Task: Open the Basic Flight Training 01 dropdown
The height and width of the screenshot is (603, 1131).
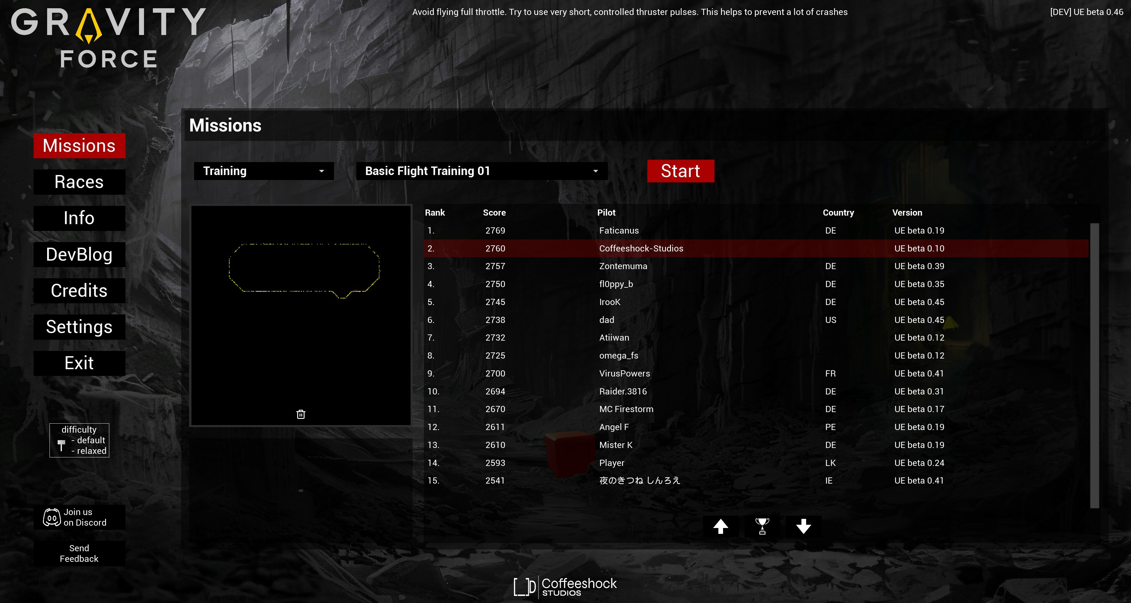Action: (482, 171)
